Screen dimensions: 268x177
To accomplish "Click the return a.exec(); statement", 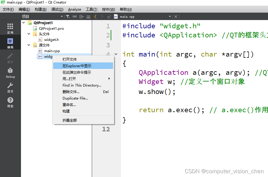I will 171,110.
